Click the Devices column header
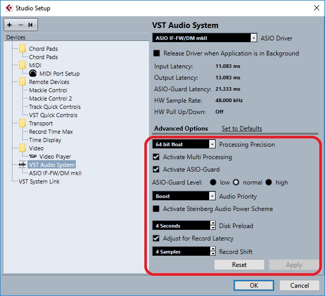 tap(76, 37)
